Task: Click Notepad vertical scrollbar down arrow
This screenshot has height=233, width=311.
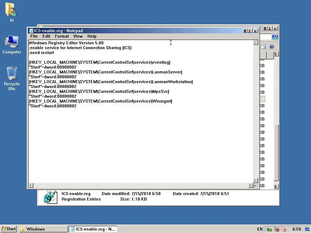Action: click(x=256, y=180)
